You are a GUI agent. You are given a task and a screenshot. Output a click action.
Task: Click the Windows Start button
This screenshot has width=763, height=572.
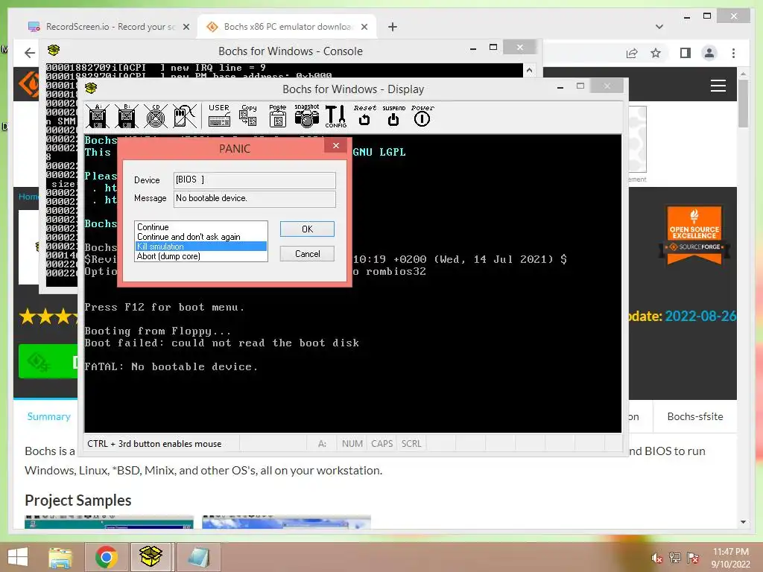pyautogui.click(x=18, y=557)
